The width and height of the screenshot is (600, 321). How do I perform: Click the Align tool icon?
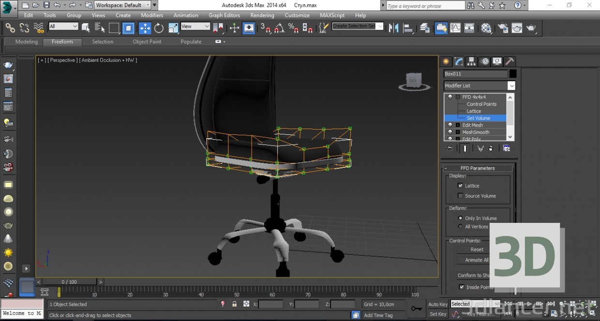[x=408, y=28]
